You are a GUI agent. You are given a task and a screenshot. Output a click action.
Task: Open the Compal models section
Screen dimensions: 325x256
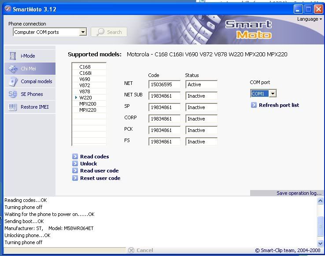(x=30, y=81)
